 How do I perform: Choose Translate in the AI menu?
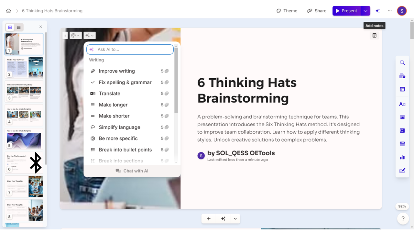click(x=109, y=94)
